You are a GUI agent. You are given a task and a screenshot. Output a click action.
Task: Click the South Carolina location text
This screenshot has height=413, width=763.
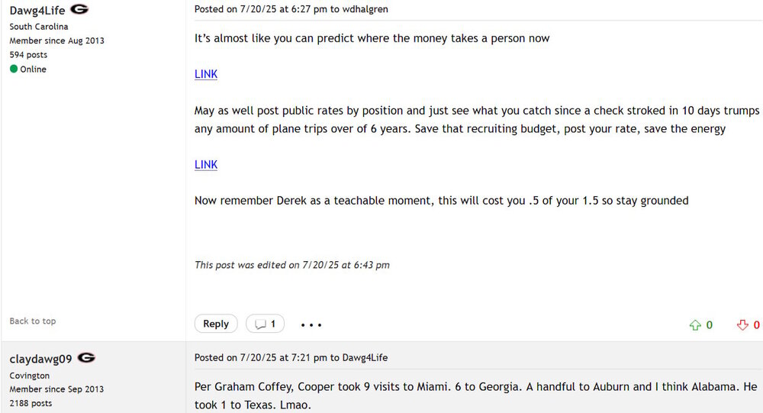(x=39, y=27)
